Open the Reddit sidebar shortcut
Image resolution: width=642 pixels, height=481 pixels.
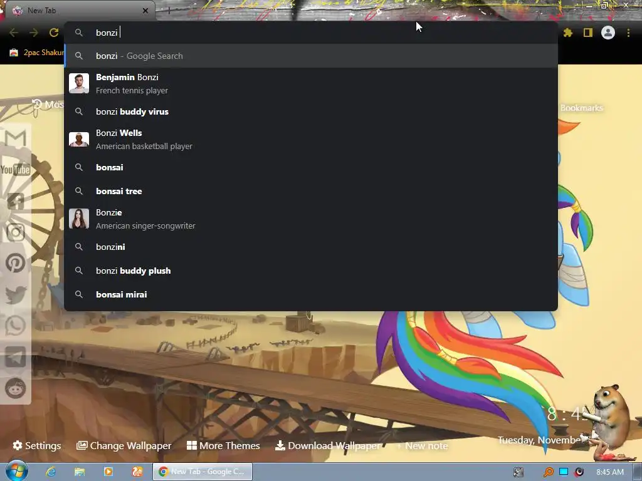15,388
